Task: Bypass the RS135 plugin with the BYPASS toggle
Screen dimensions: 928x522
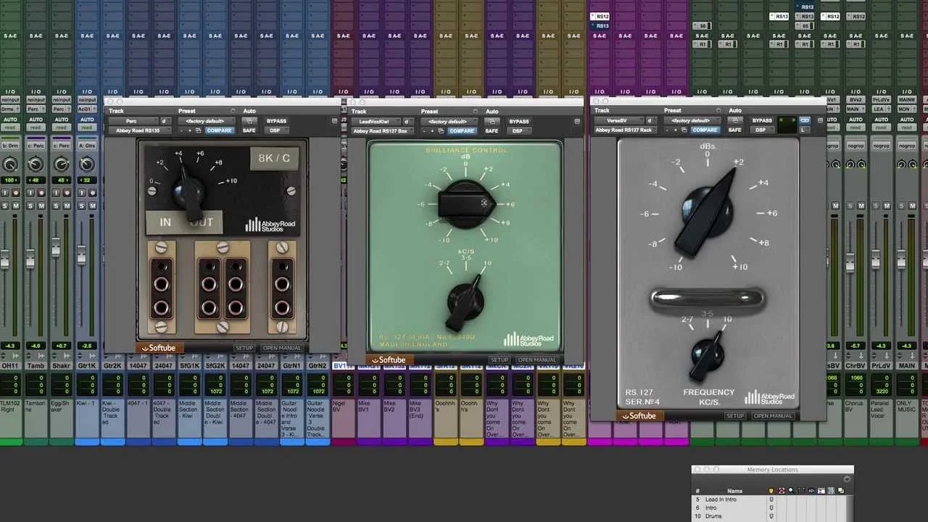Action: (x=276, y=120)
